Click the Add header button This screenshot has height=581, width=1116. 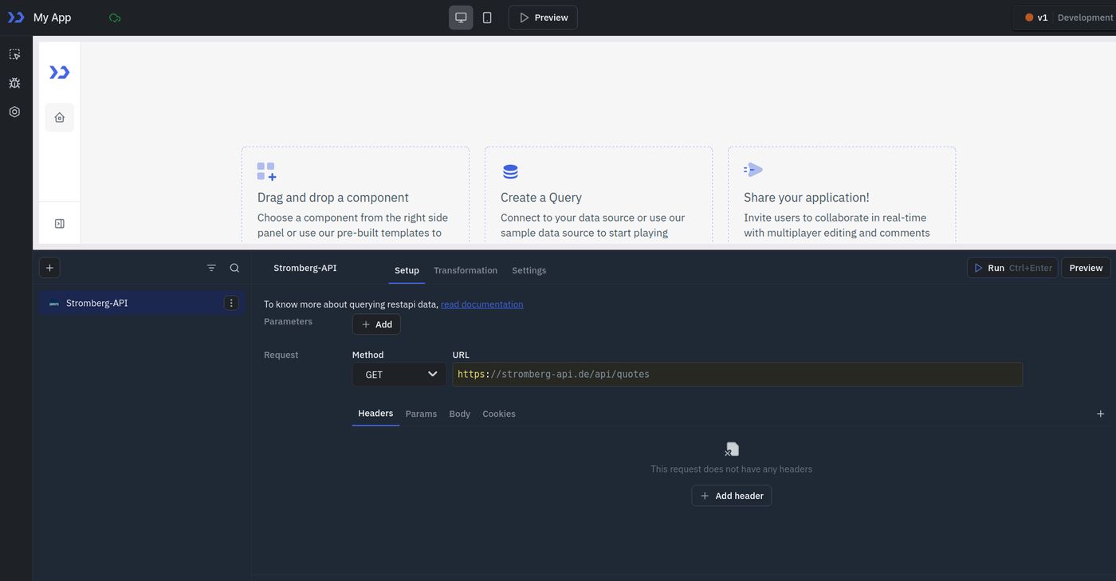731,496
